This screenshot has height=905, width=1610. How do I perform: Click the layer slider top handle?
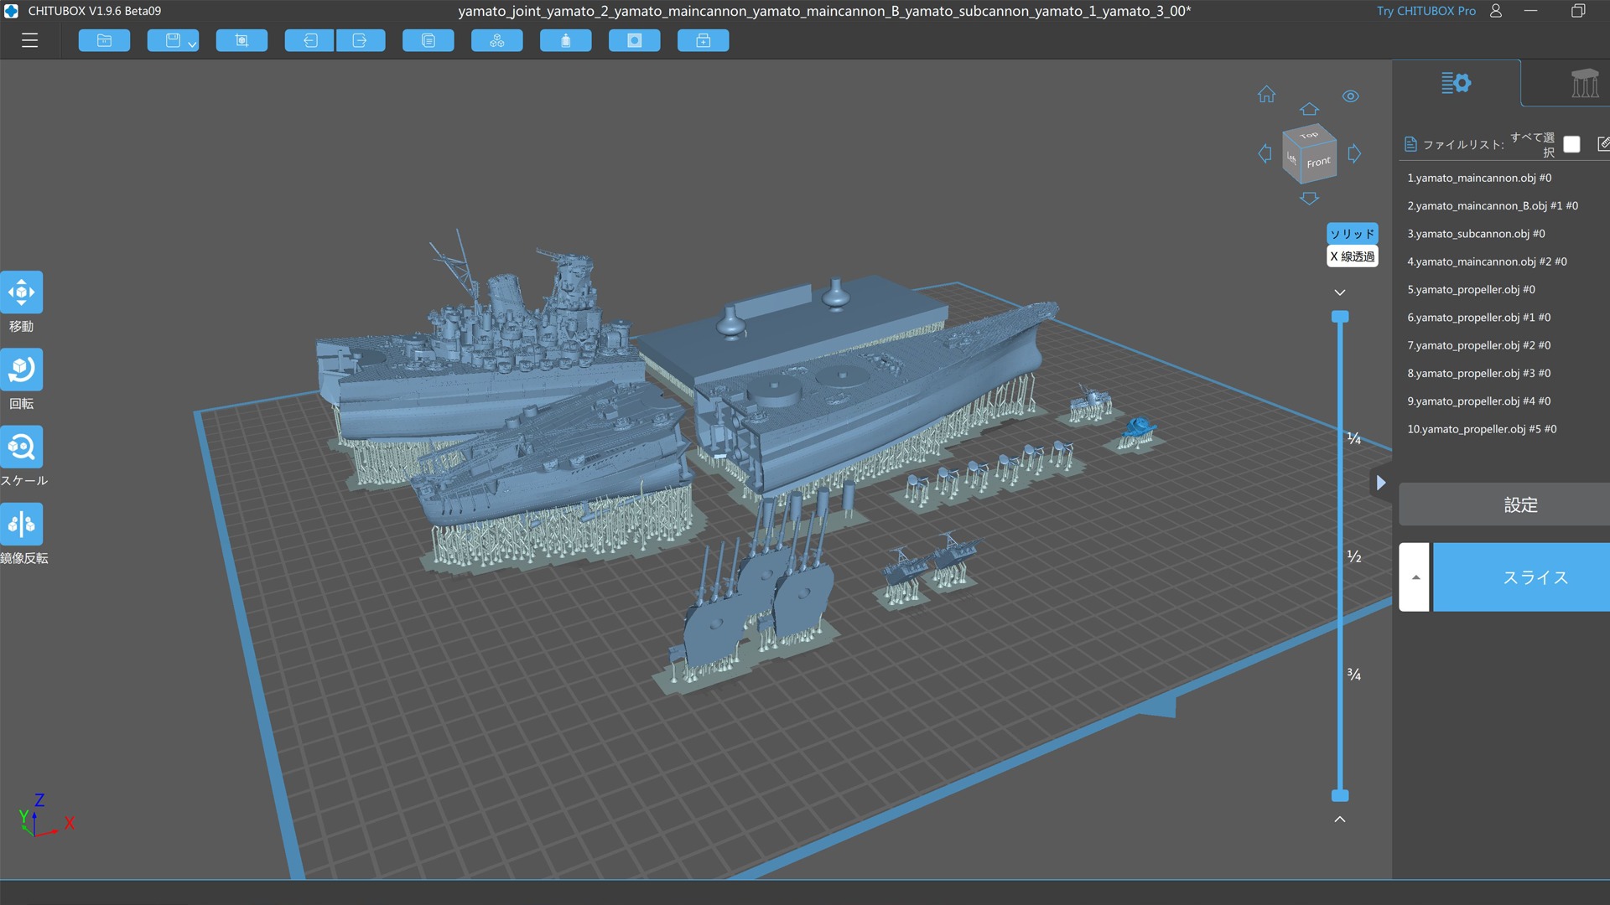click(x=1340, y=317)
